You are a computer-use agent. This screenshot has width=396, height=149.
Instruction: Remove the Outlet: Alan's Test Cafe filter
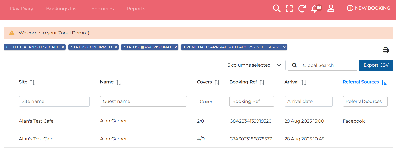(x=63, y=47)
